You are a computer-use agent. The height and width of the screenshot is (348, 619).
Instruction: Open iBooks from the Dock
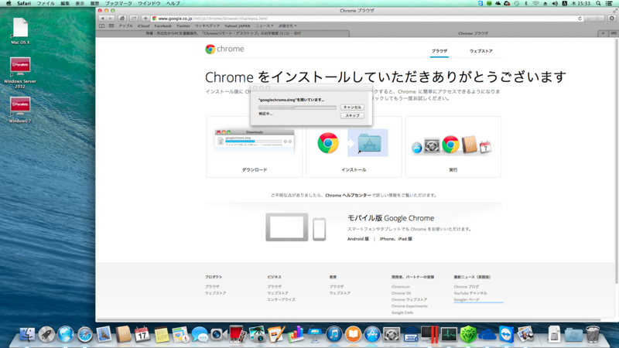pyautogui.click(x=353, y=334)
